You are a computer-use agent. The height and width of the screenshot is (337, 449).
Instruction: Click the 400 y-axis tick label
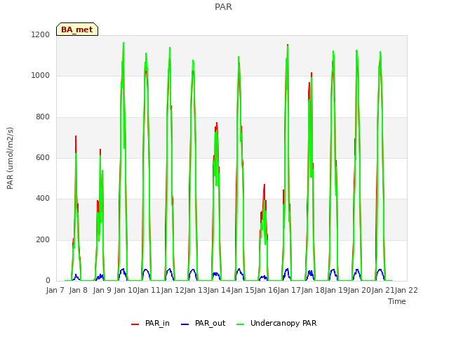pyautogui.click(x=43, y=198)
